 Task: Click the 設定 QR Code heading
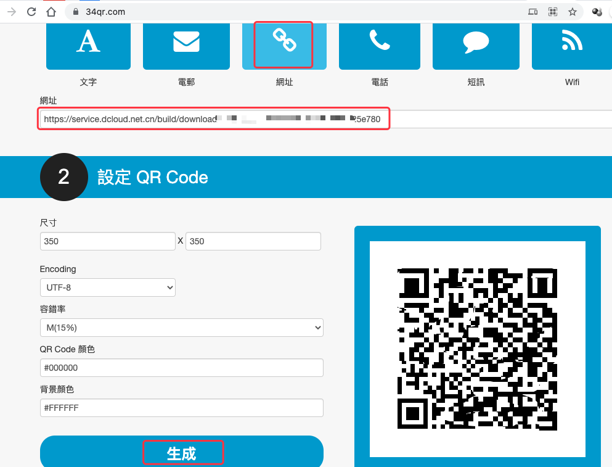click(x=153, y=178)
